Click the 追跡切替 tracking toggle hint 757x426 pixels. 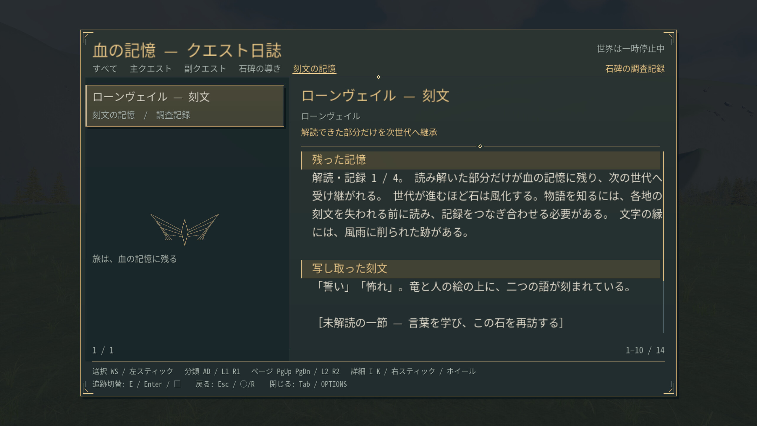coord(136,384)
